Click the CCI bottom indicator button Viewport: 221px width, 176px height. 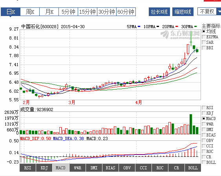(x=144, y=168)
